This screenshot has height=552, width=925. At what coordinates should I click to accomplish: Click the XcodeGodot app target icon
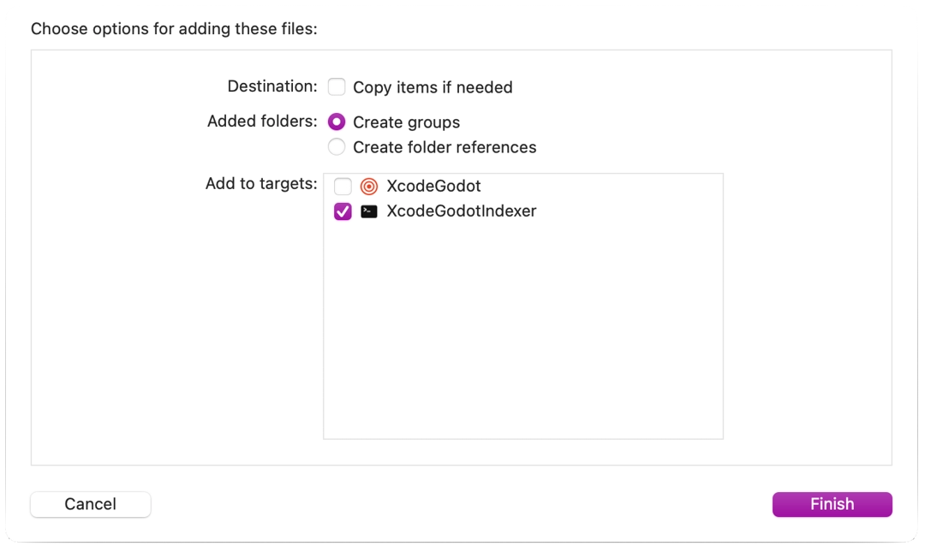click(x=369, y=186)
